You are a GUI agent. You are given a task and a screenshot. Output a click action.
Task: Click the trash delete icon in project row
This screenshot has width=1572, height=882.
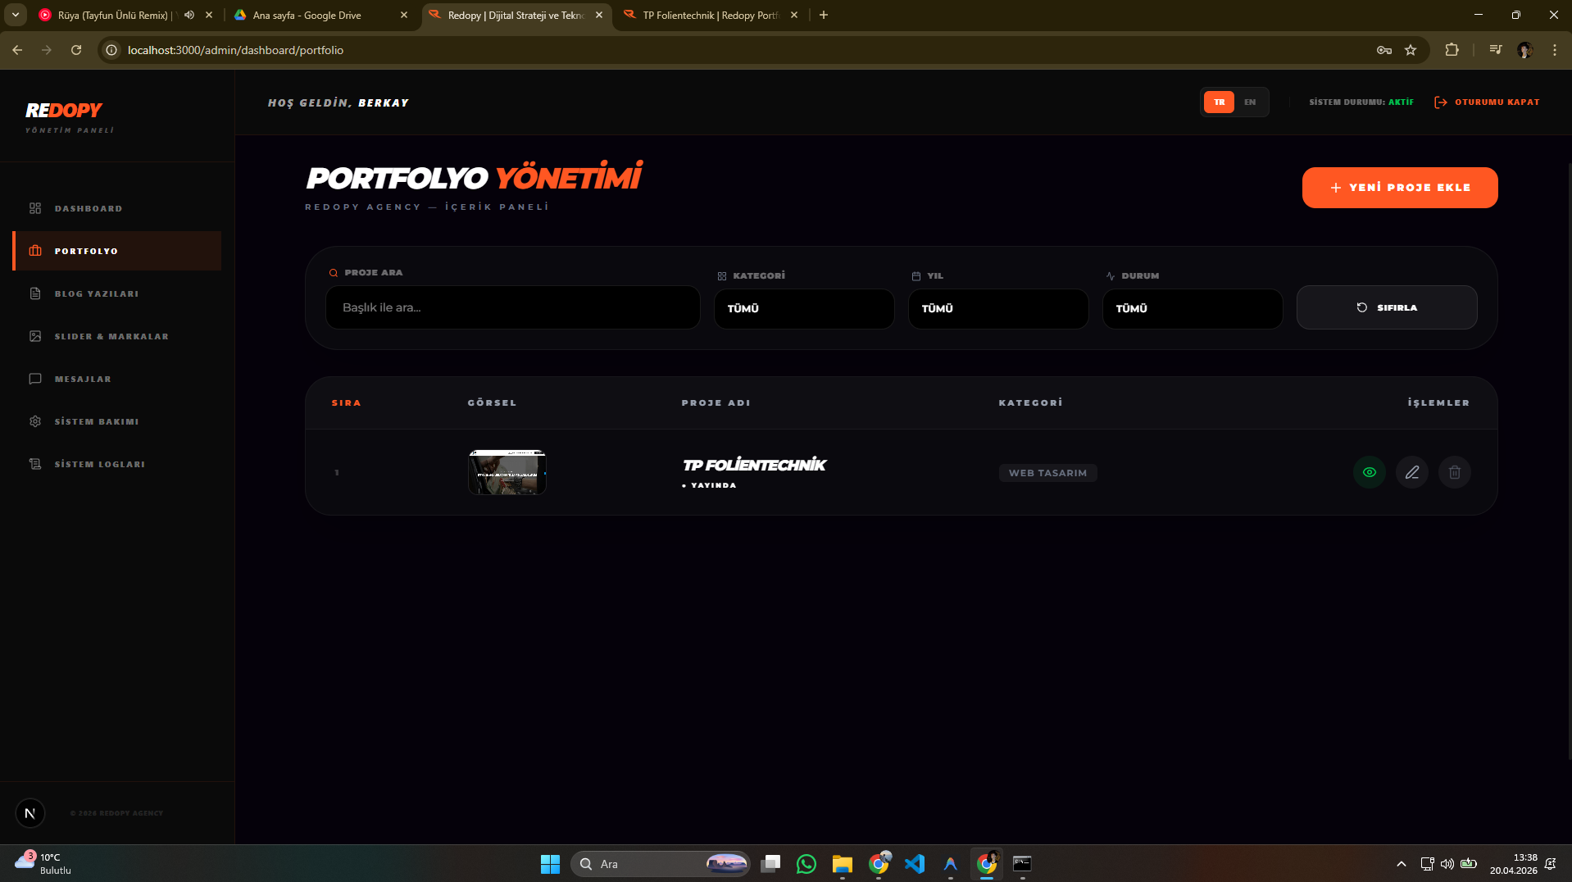[1454, 472]
